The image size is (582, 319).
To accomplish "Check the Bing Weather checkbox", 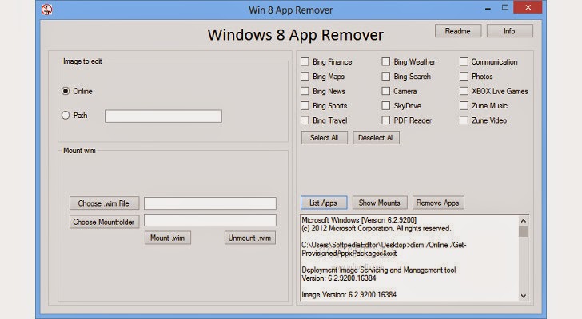I will pos(386,61).
